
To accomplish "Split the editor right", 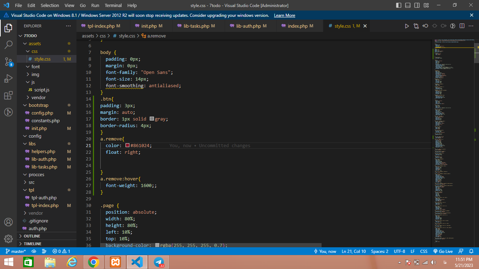I will [462, 26].
